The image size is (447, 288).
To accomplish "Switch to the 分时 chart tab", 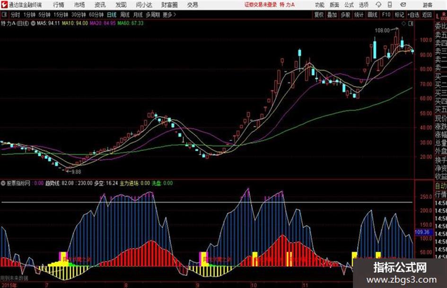I will [16, 15].
